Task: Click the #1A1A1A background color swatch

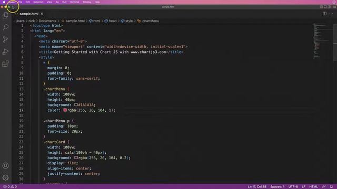Action: tap(76, 104)
